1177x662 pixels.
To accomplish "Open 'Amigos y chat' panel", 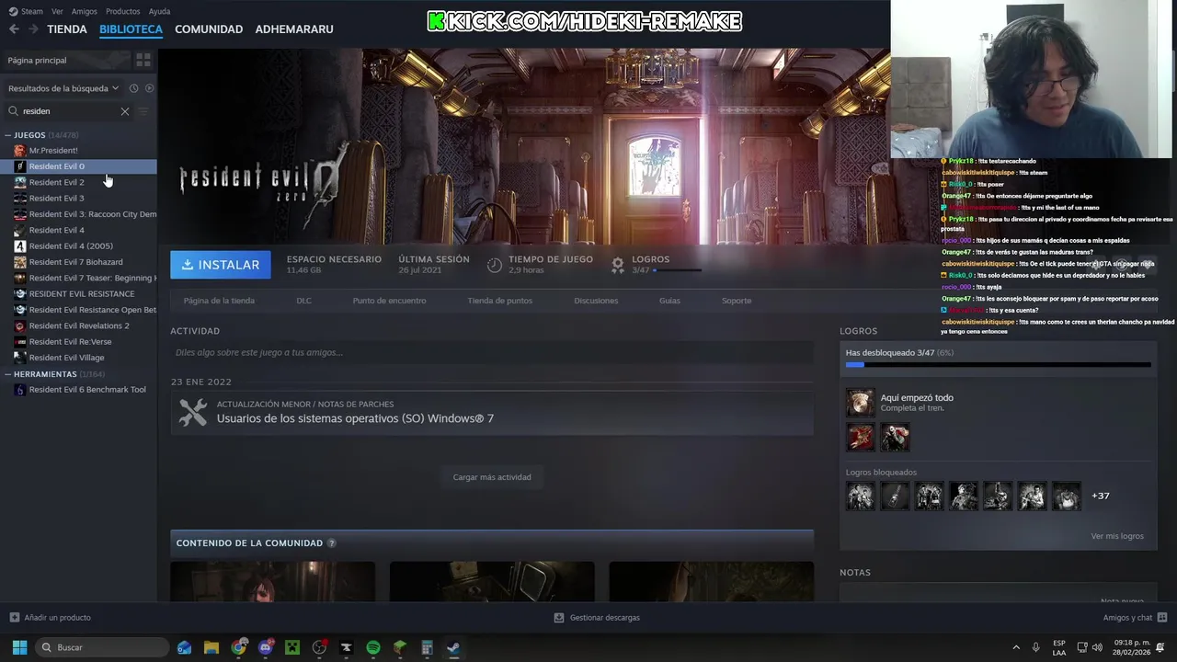I will [1135, 618].
